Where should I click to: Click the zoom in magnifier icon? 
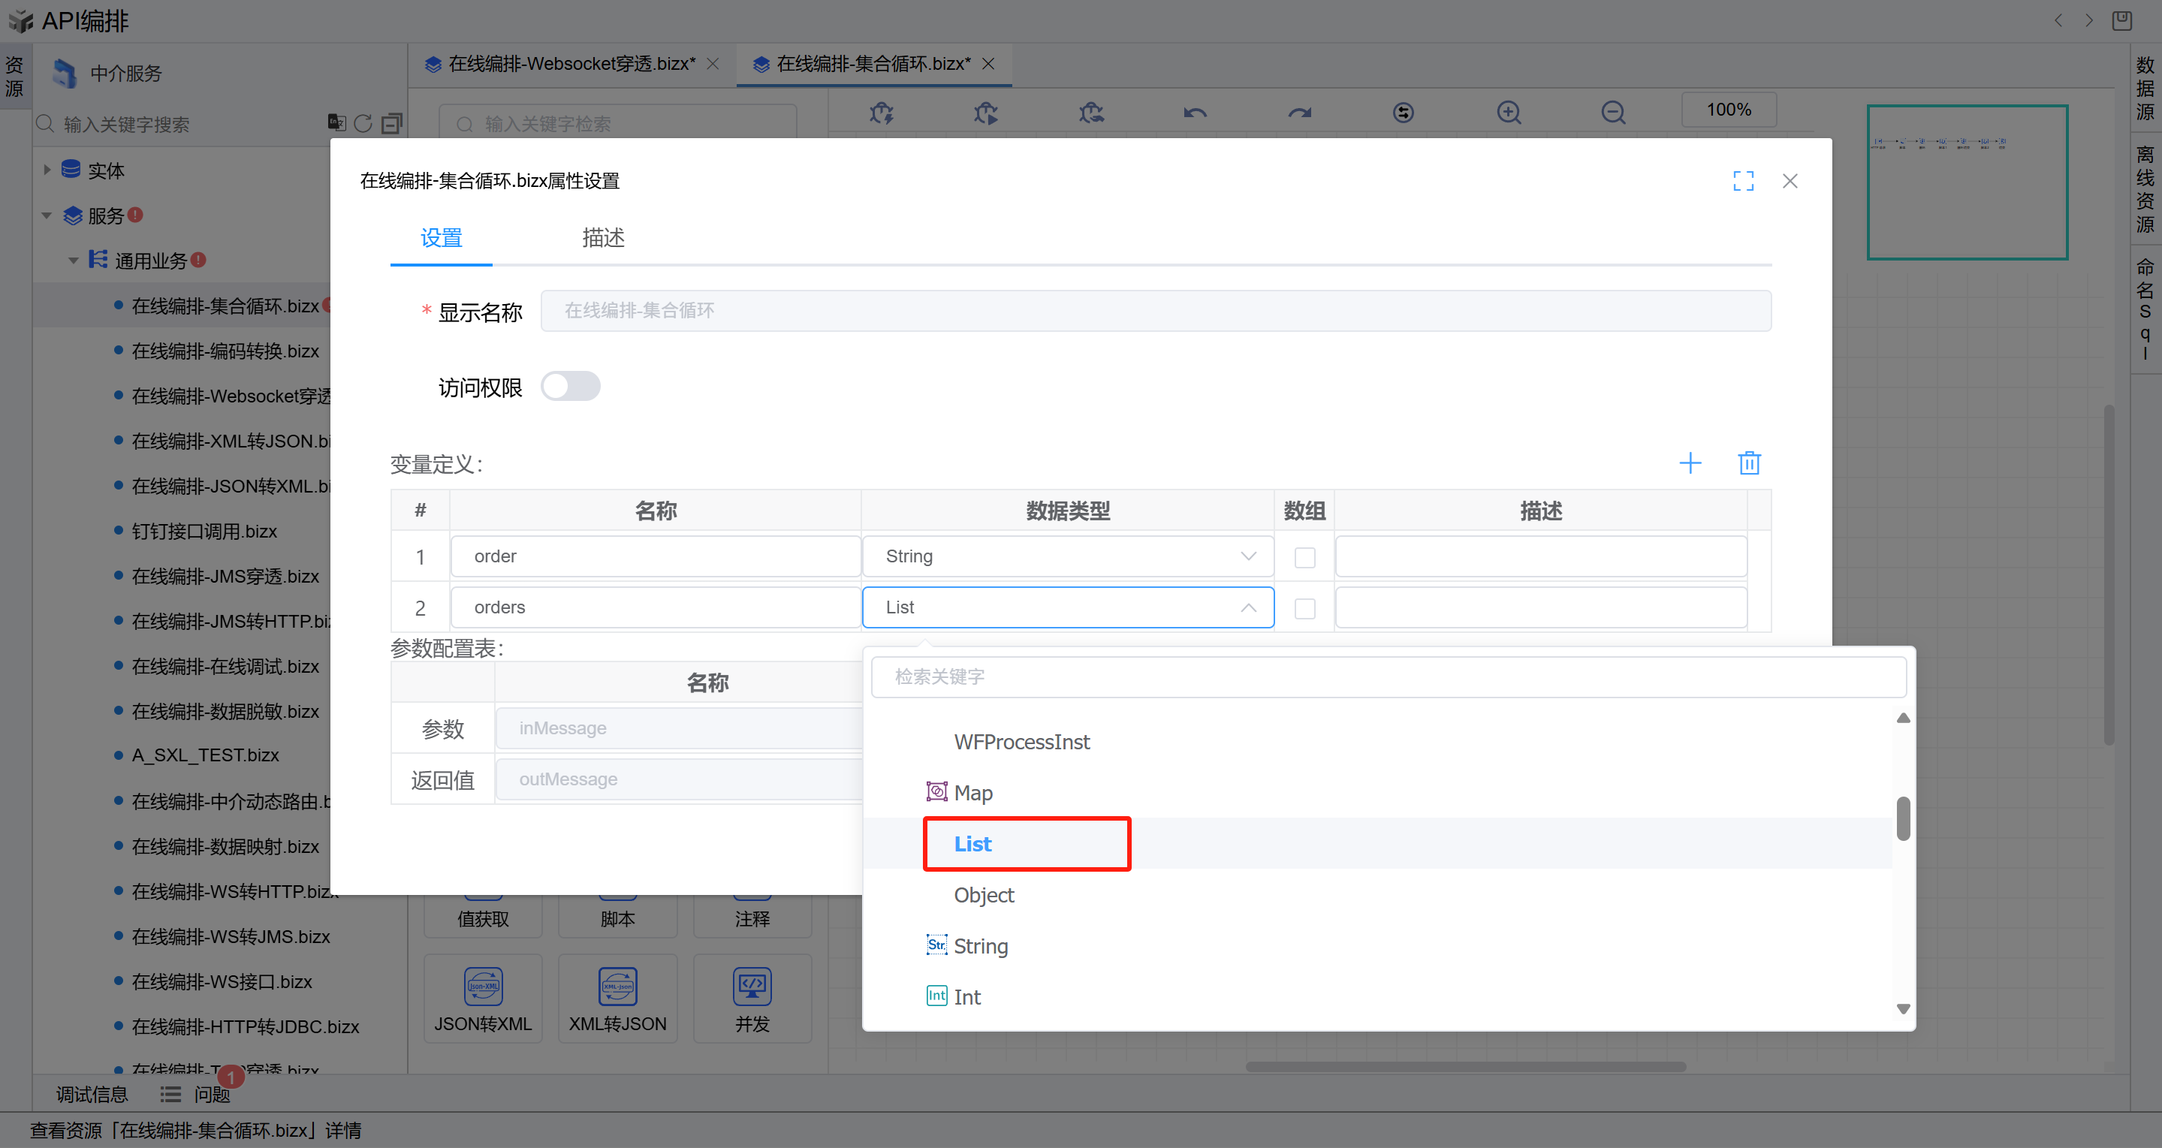click(1508, 113)
